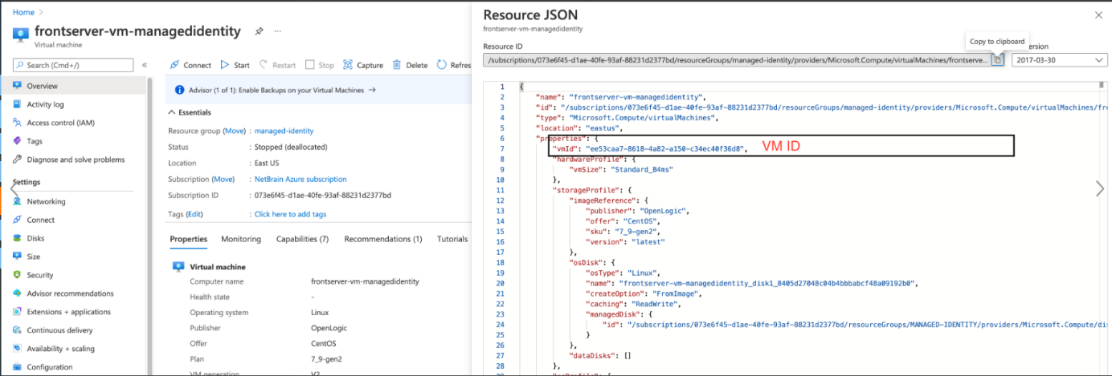The image size is (1112, 376).
Task: Switch to the Monitoring tab
Action: pos(241,239)
